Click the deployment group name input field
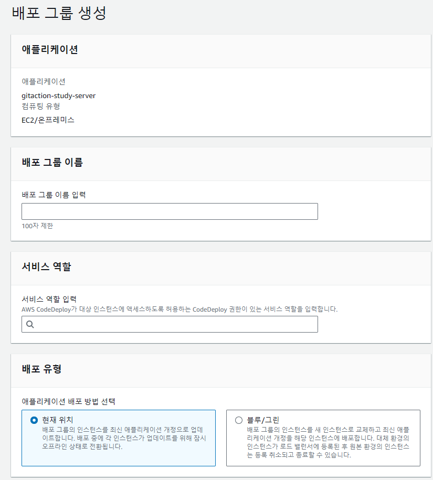The image size is (433, 480). [x=170, y=211]
